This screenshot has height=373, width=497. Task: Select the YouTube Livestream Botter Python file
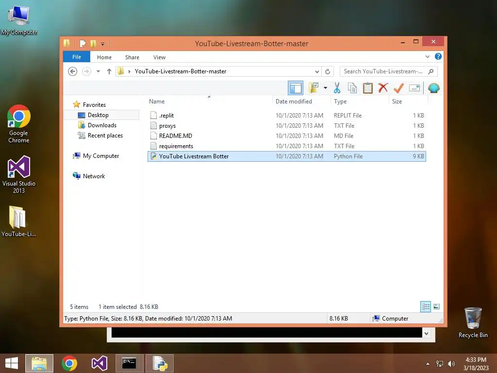pyautogui.click(x=287, y=156)
